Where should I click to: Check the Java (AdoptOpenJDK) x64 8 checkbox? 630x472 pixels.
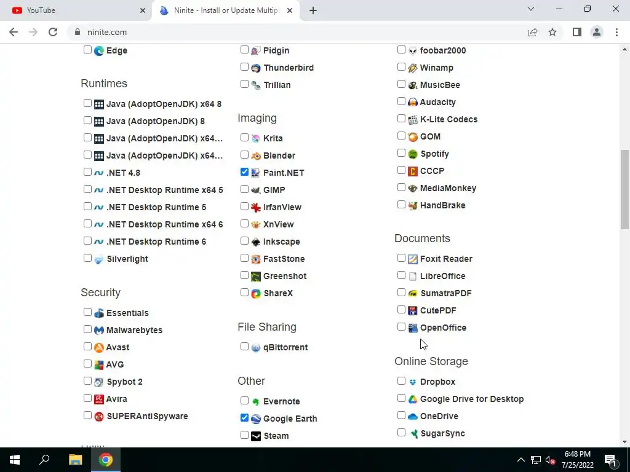87,103
